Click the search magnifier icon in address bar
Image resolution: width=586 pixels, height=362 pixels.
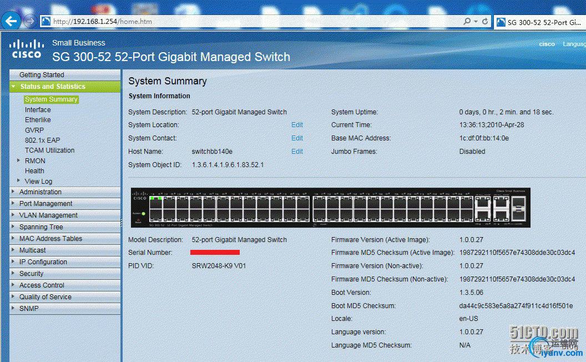tap(467, 21)
